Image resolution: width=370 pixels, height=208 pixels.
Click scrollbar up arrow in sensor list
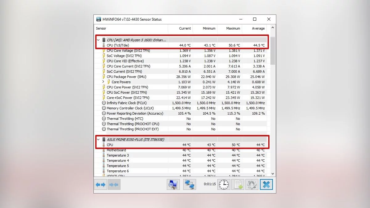pyautogui.click(x=273, y=28)
